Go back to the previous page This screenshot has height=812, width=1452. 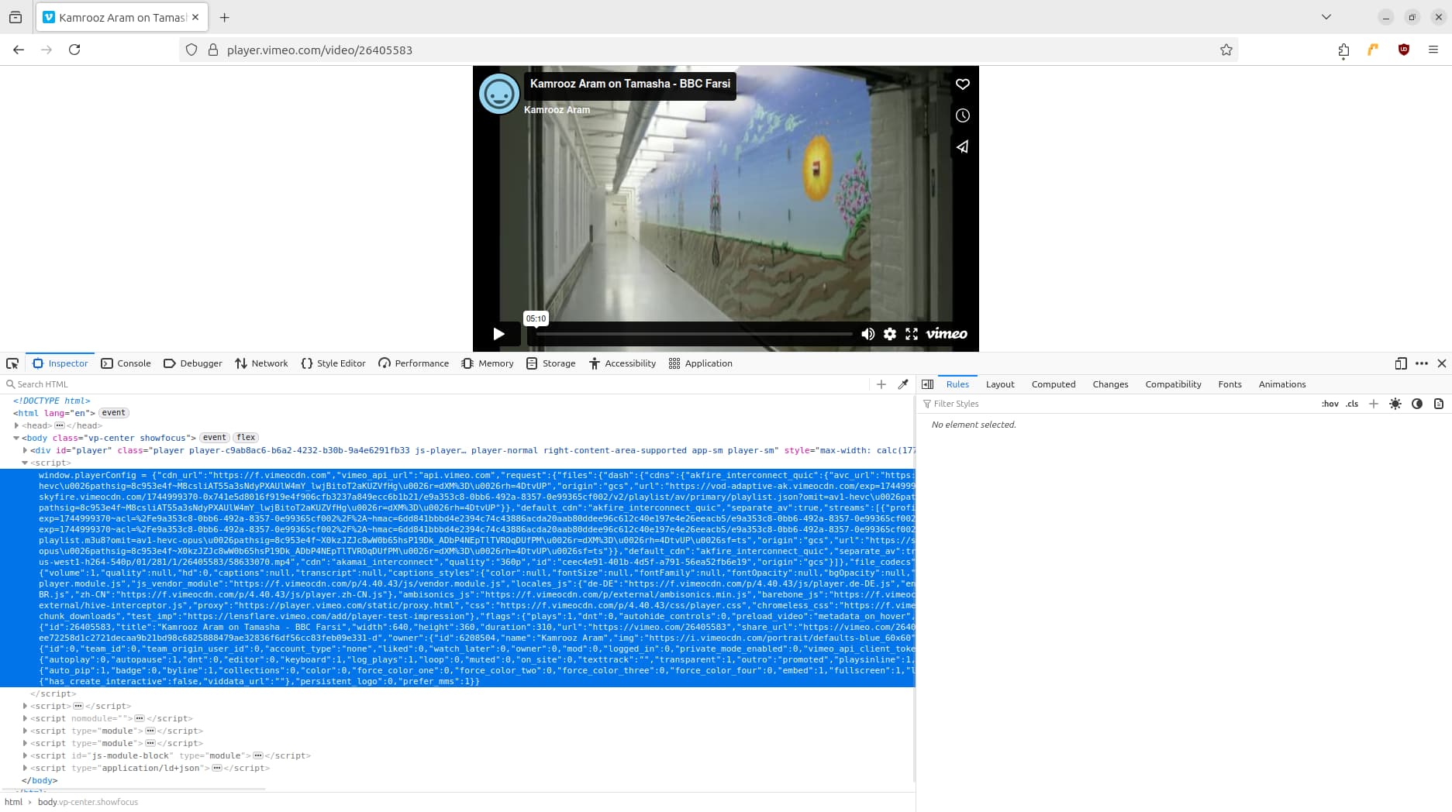19,50
